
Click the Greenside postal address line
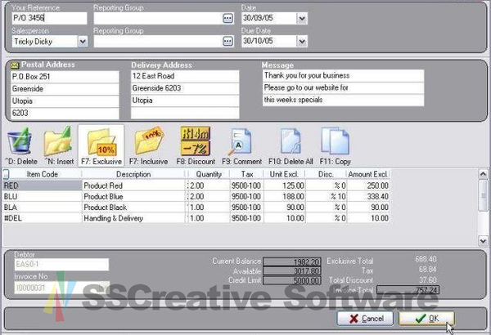coord(65,89)
